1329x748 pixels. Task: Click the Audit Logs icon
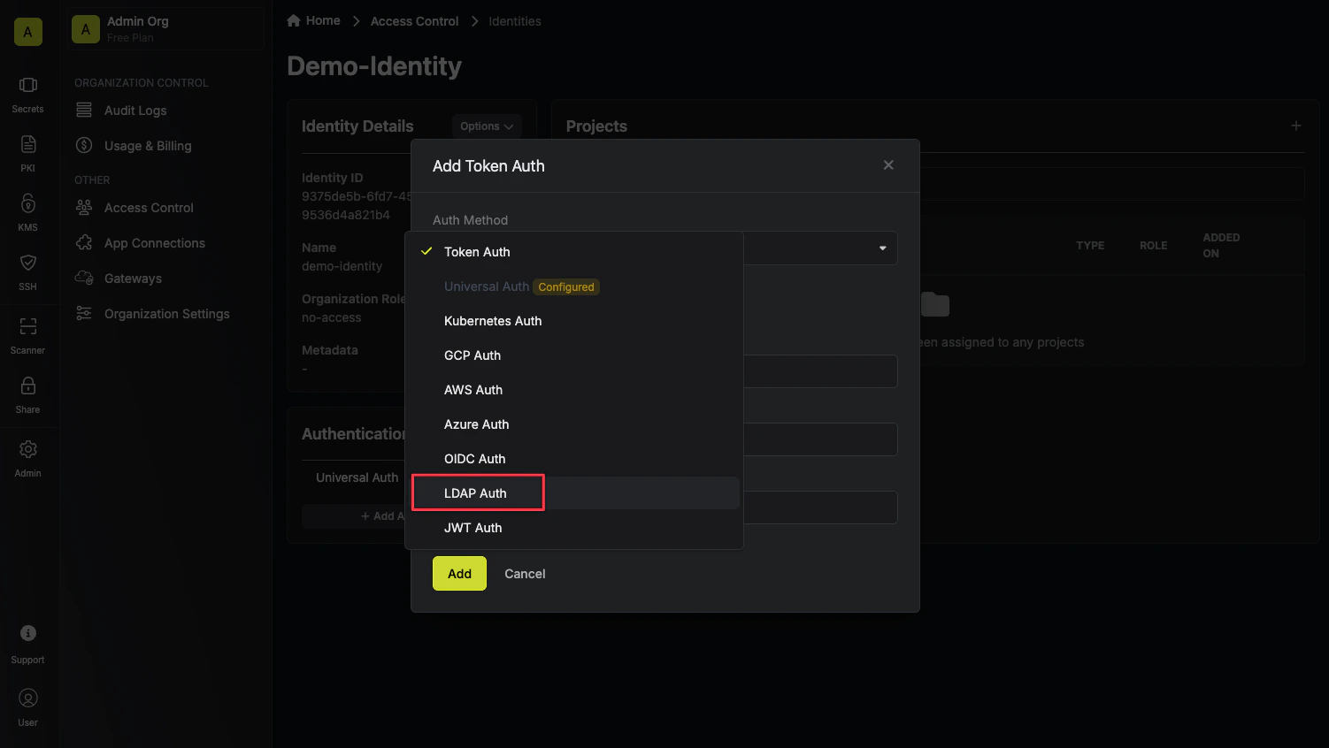(84, 110)
